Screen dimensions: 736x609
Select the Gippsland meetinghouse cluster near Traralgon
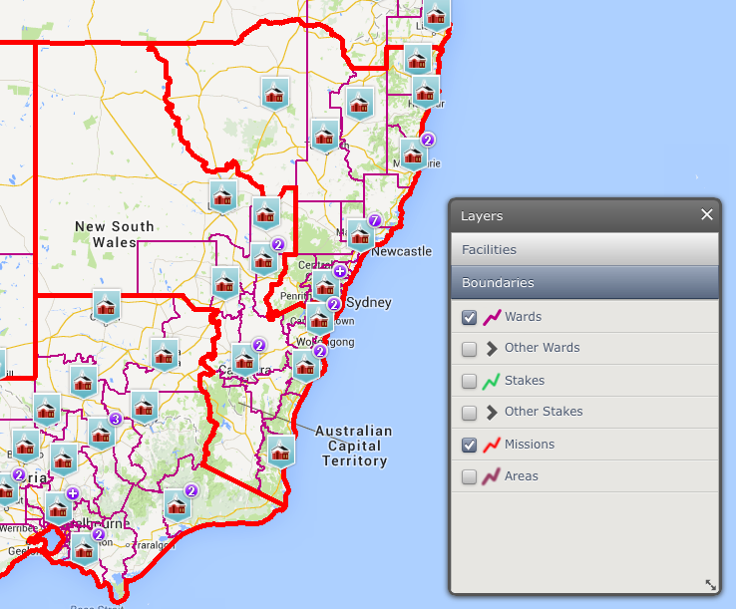pos(178,505)
